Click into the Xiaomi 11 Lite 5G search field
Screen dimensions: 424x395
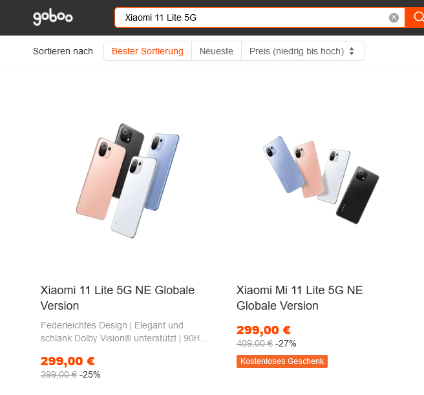tap(251, 17)
